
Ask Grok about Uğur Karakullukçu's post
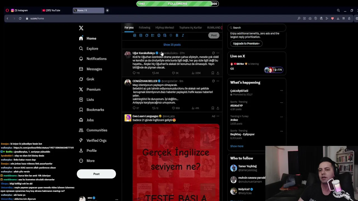(213, 53)
